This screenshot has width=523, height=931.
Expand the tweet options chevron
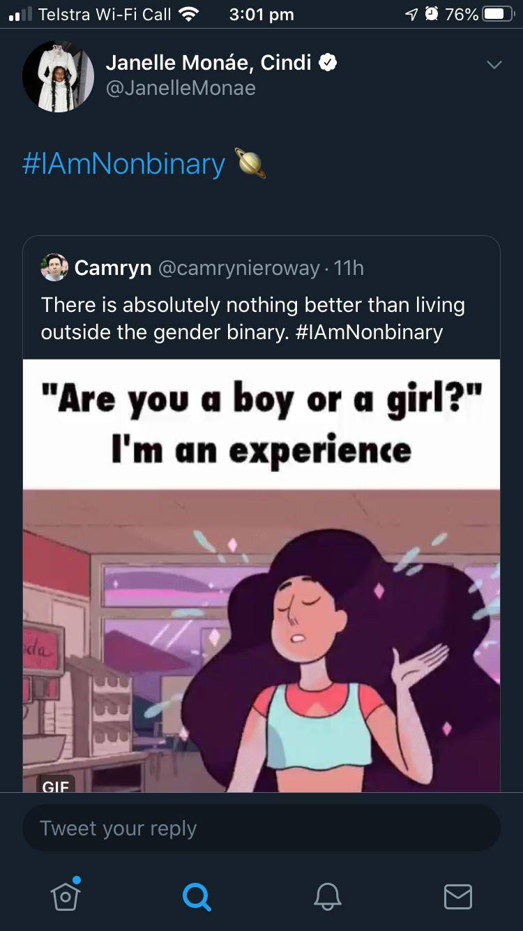tap(494, 65)
